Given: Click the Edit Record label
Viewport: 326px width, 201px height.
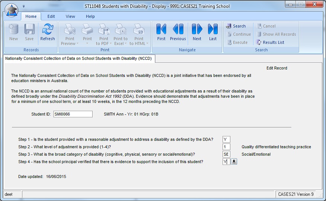Looking at the screenshot, I should click(x=277, y=68).
